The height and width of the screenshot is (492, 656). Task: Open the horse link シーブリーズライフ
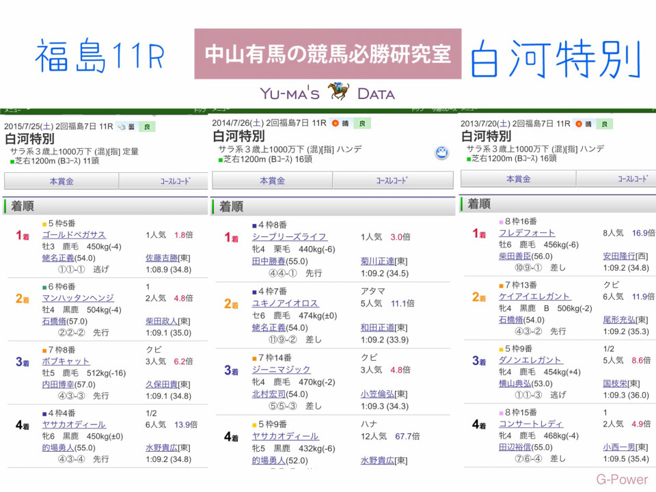pos(290,237)
